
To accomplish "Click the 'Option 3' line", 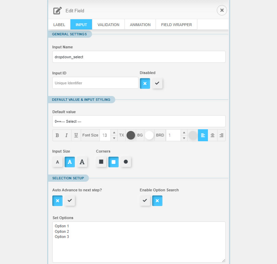I will point(62,237).
